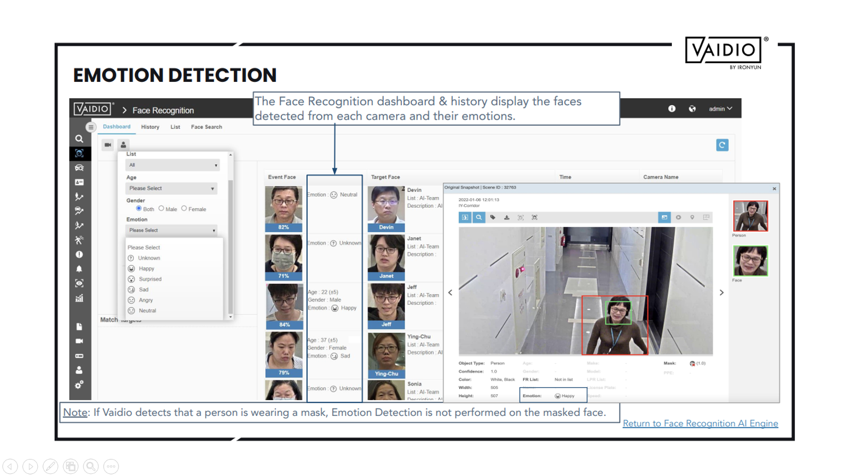This screenshot has width=850, height=476.
Task: Open the vehicle detection sidebar icon
Action: coord(79,168)
